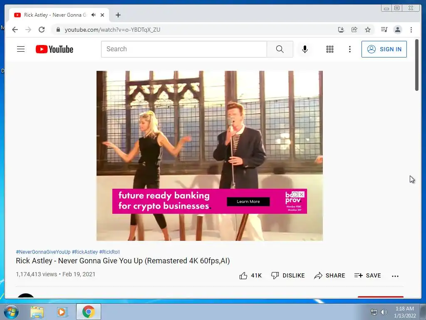Click Chrome's install app icon

341,30
